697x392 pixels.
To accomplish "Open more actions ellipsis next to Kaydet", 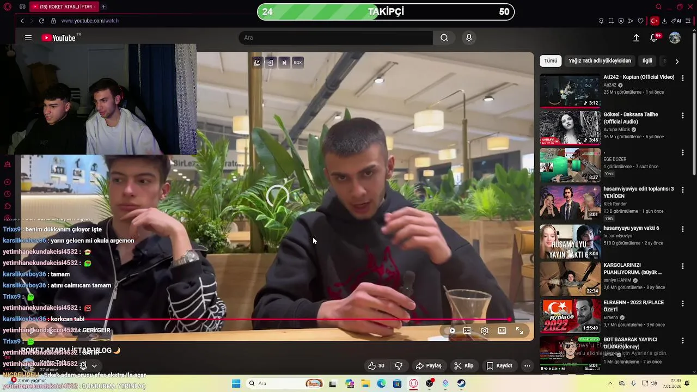I will [x=527, y=366].
